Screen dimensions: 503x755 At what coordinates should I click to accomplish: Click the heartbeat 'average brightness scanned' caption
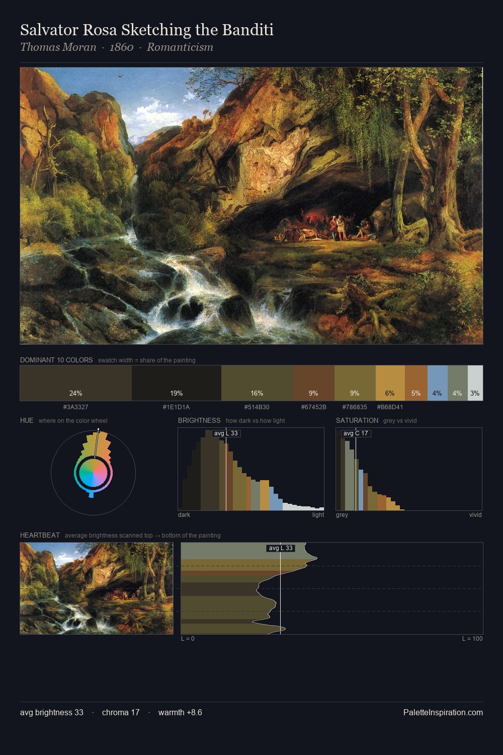coord(143,536)
